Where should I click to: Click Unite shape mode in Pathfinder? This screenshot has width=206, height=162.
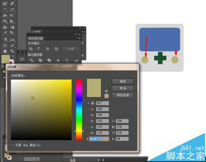pyautogui.click(x=31, y=49)
